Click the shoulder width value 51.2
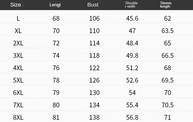Screen dimensions: 193x122 [x=132, y=68]
